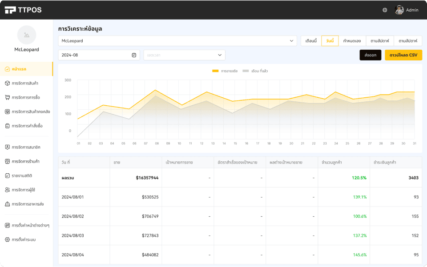The height and width of the screenshot is (267, 427).
Task: Click the McLeopard store name in sidebar
Action: tap(27, 49)
